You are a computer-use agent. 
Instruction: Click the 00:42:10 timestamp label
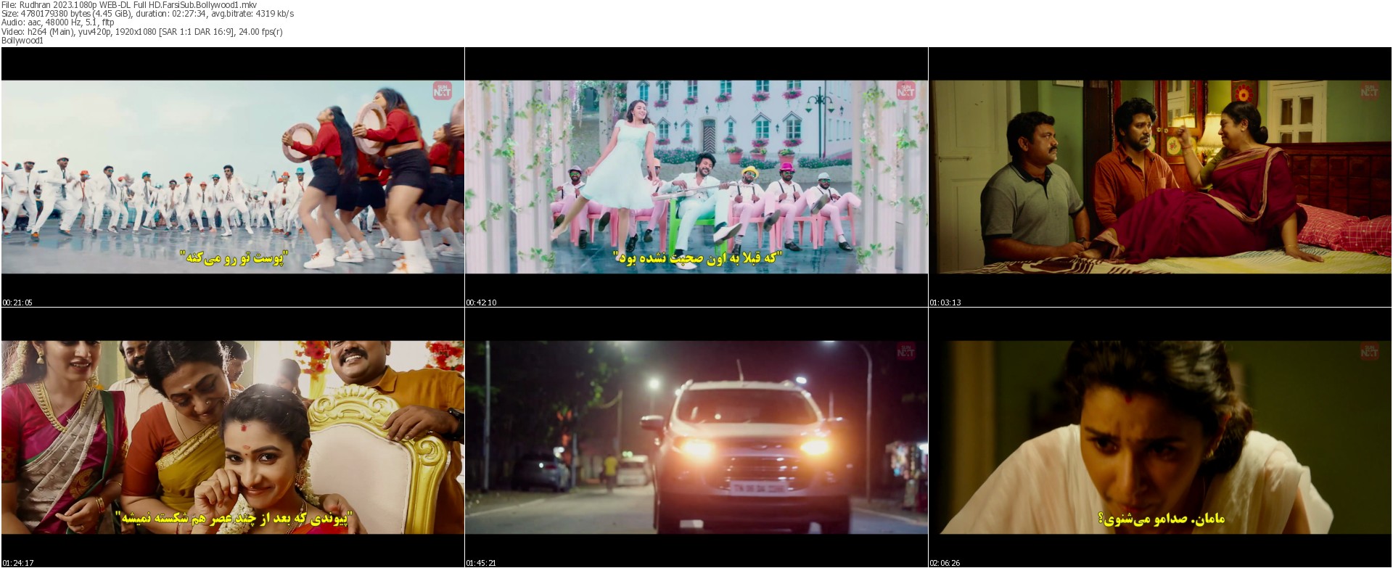(x=481, y=302)
